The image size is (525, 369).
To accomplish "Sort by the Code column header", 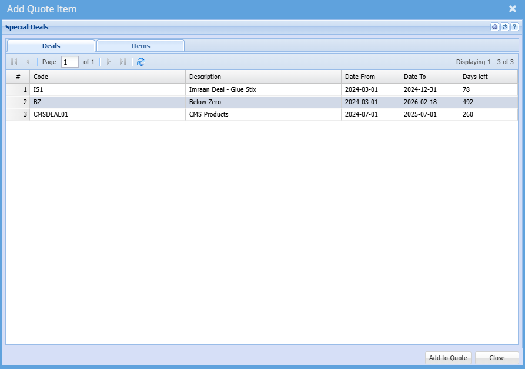I will (108, 77).
